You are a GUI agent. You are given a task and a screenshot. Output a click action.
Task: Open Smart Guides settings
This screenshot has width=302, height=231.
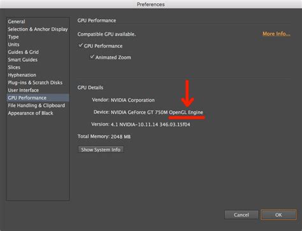[x=22, y=60]
